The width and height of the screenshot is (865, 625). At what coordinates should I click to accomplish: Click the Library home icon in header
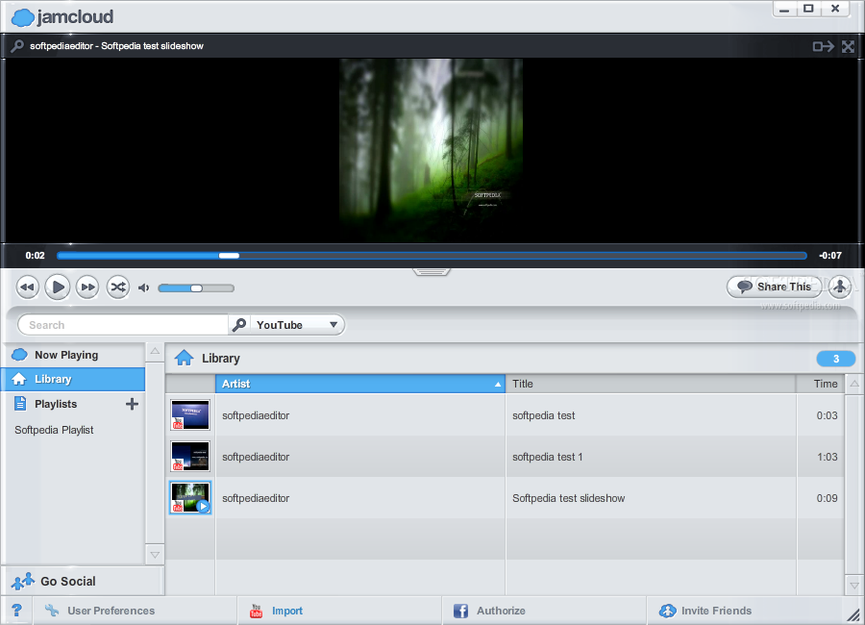click(x=185, y=358)
